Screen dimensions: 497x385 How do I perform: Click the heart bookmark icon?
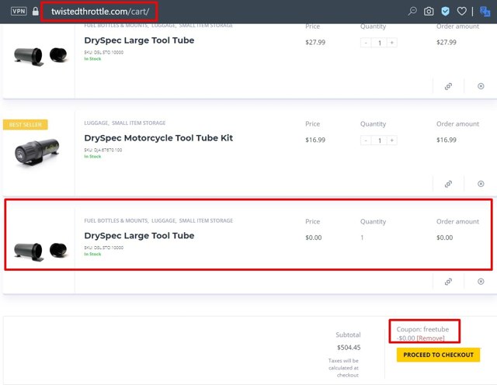[462, 12]
